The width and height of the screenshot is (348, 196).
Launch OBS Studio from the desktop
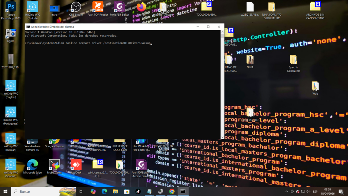(76, 7)
